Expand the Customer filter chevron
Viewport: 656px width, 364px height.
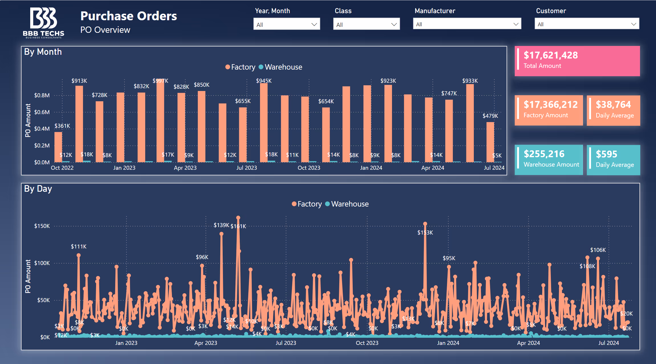(x=633, y=24)
